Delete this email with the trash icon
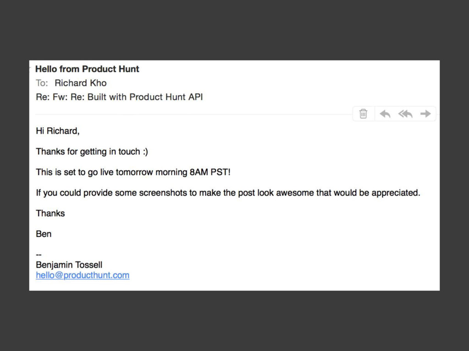The height and width of the screenshot is (351, 469). click(363, 114)
